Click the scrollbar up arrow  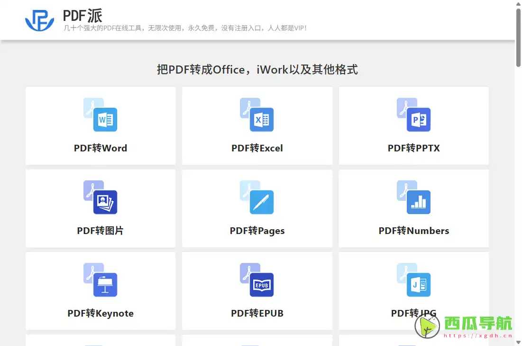coord(518,4)
